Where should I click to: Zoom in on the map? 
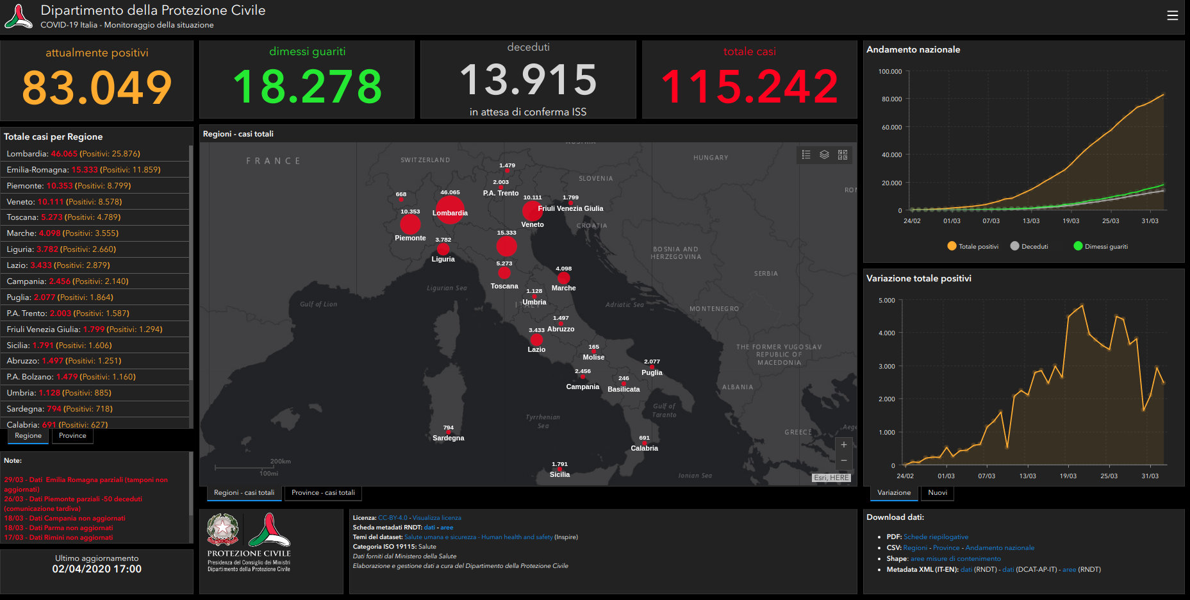pos(844,445)
